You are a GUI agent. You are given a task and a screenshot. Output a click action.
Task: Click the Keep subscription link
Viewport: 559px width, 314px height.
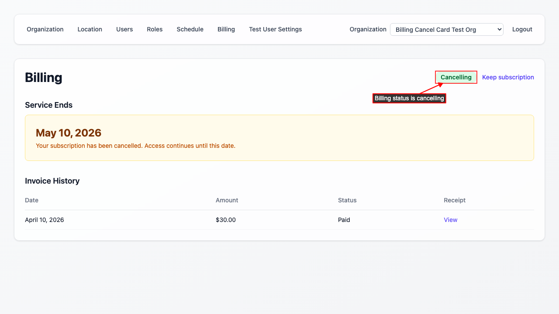click(508, 77)
